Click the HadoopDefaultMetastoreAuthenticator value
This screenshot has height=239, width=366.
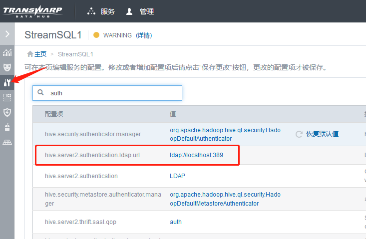click(225, 199)
